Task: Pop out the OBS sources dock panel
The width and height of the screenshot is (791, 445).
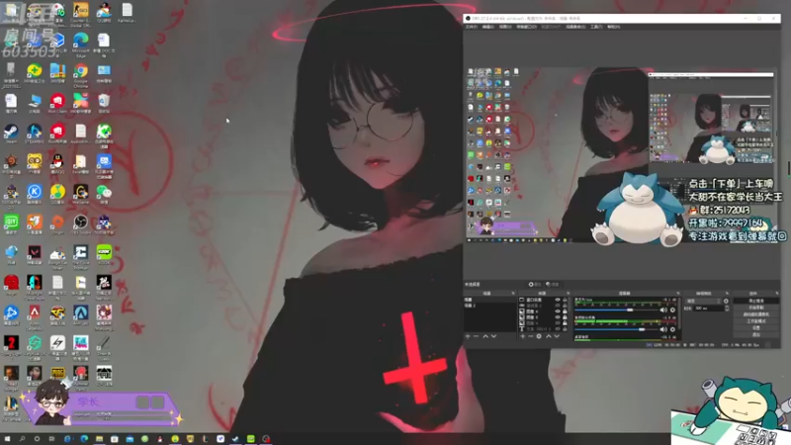Action: click(x=568, y=293)
